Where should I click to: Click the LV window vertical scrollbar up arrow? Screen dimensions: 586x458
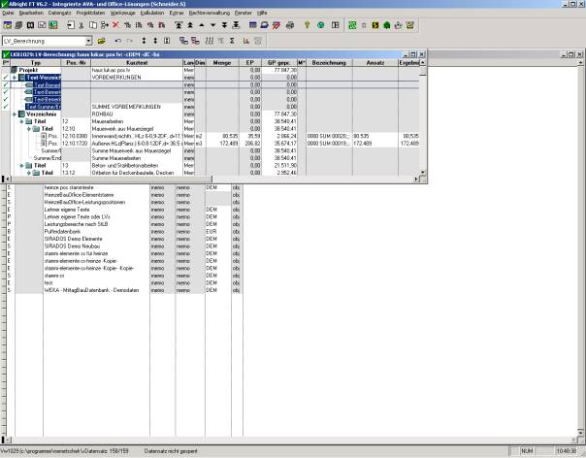[x=423, y=63]
